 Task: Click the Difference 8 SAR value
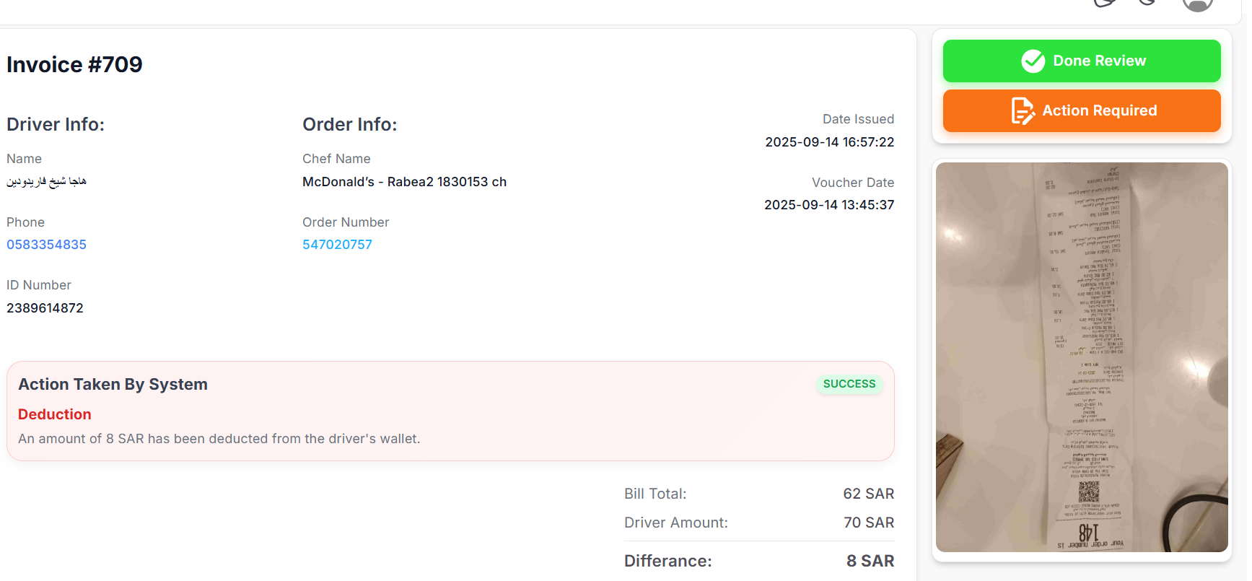pyautogui.click(x=870, y=561)
